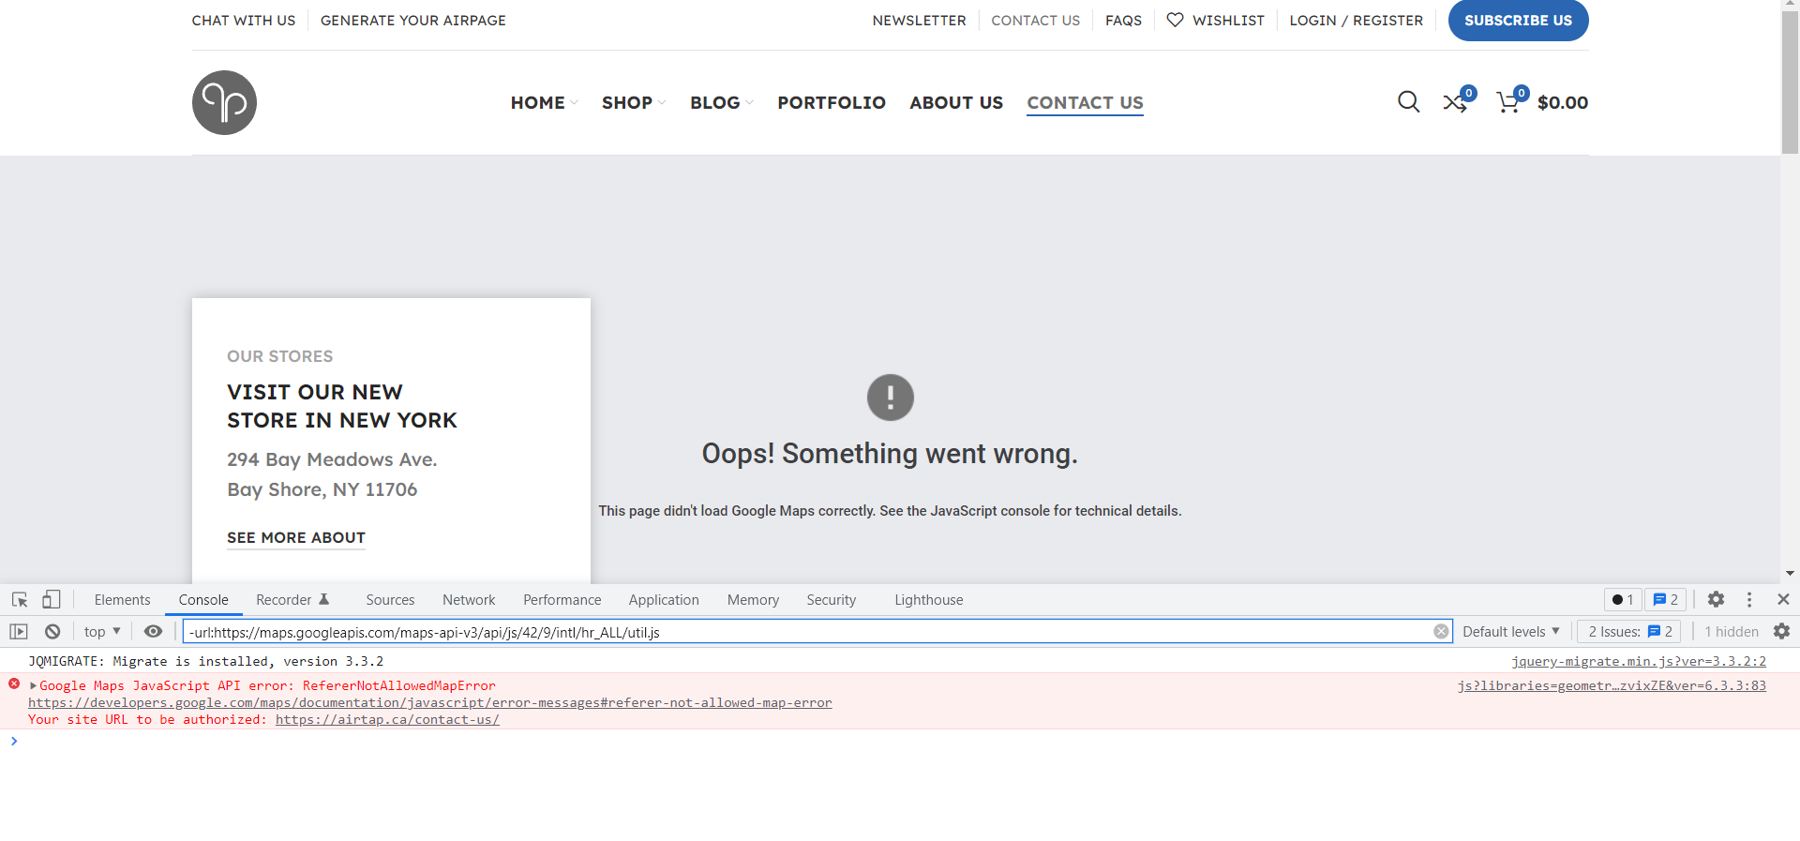Open the Default levels dropdown

click(x=1510, y=632)
